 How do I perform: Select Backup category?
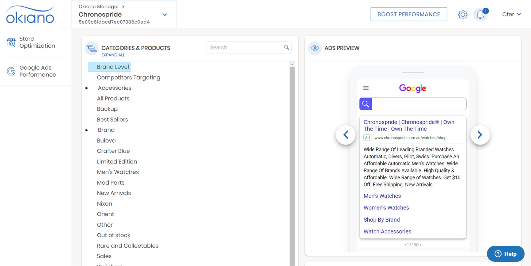[x=107, y=109]
